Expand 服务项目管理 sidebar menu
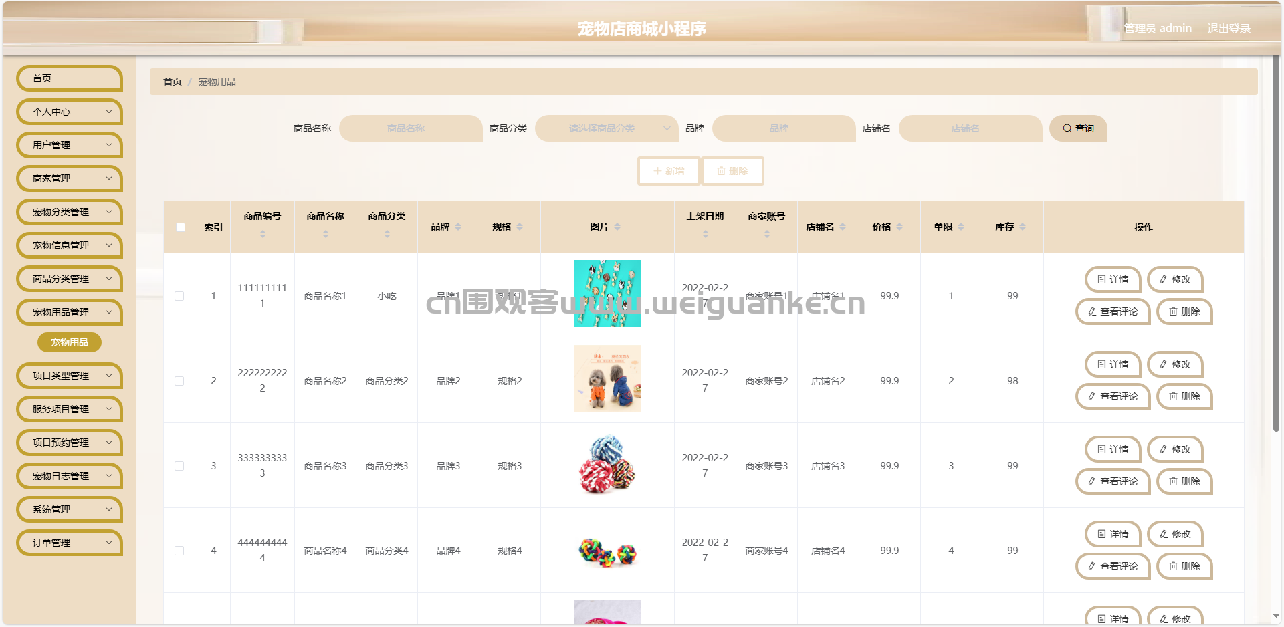 point(70,409)
